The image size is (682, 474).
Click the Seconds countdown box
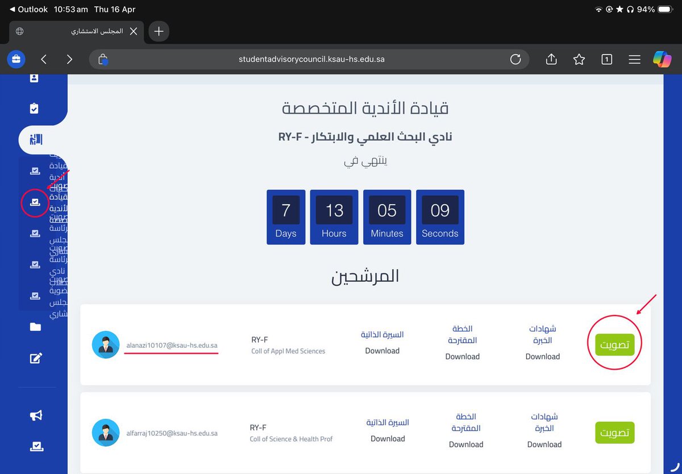point(440,217)
